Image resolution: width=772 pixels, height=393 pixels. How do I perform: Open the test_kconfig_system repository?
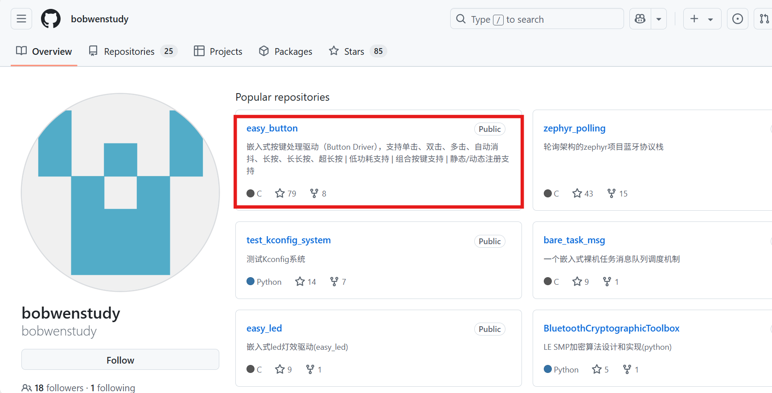(288, 240)
